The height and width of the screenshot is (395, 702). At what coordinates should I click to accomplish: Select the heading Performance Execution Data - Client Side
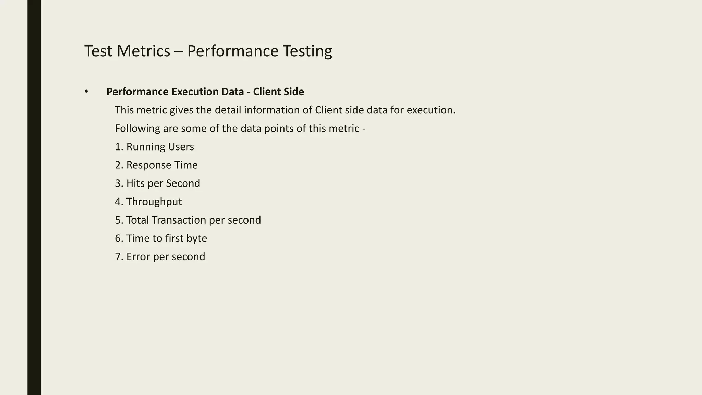205,92
